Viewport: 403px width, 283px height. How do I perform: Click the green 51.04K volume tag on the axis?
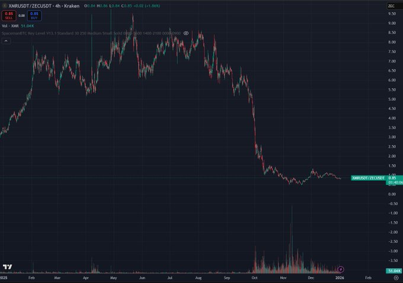[394, 271]
